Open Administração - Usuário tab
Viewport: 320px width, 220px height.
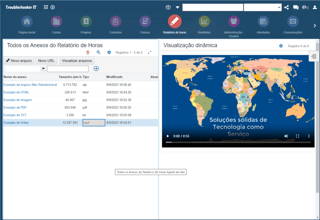tap(234, 27)
